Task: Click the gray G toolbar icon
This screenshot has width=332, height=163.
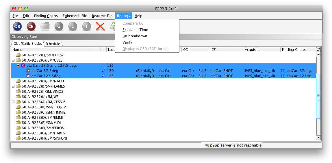Action: tap(59, 27)
